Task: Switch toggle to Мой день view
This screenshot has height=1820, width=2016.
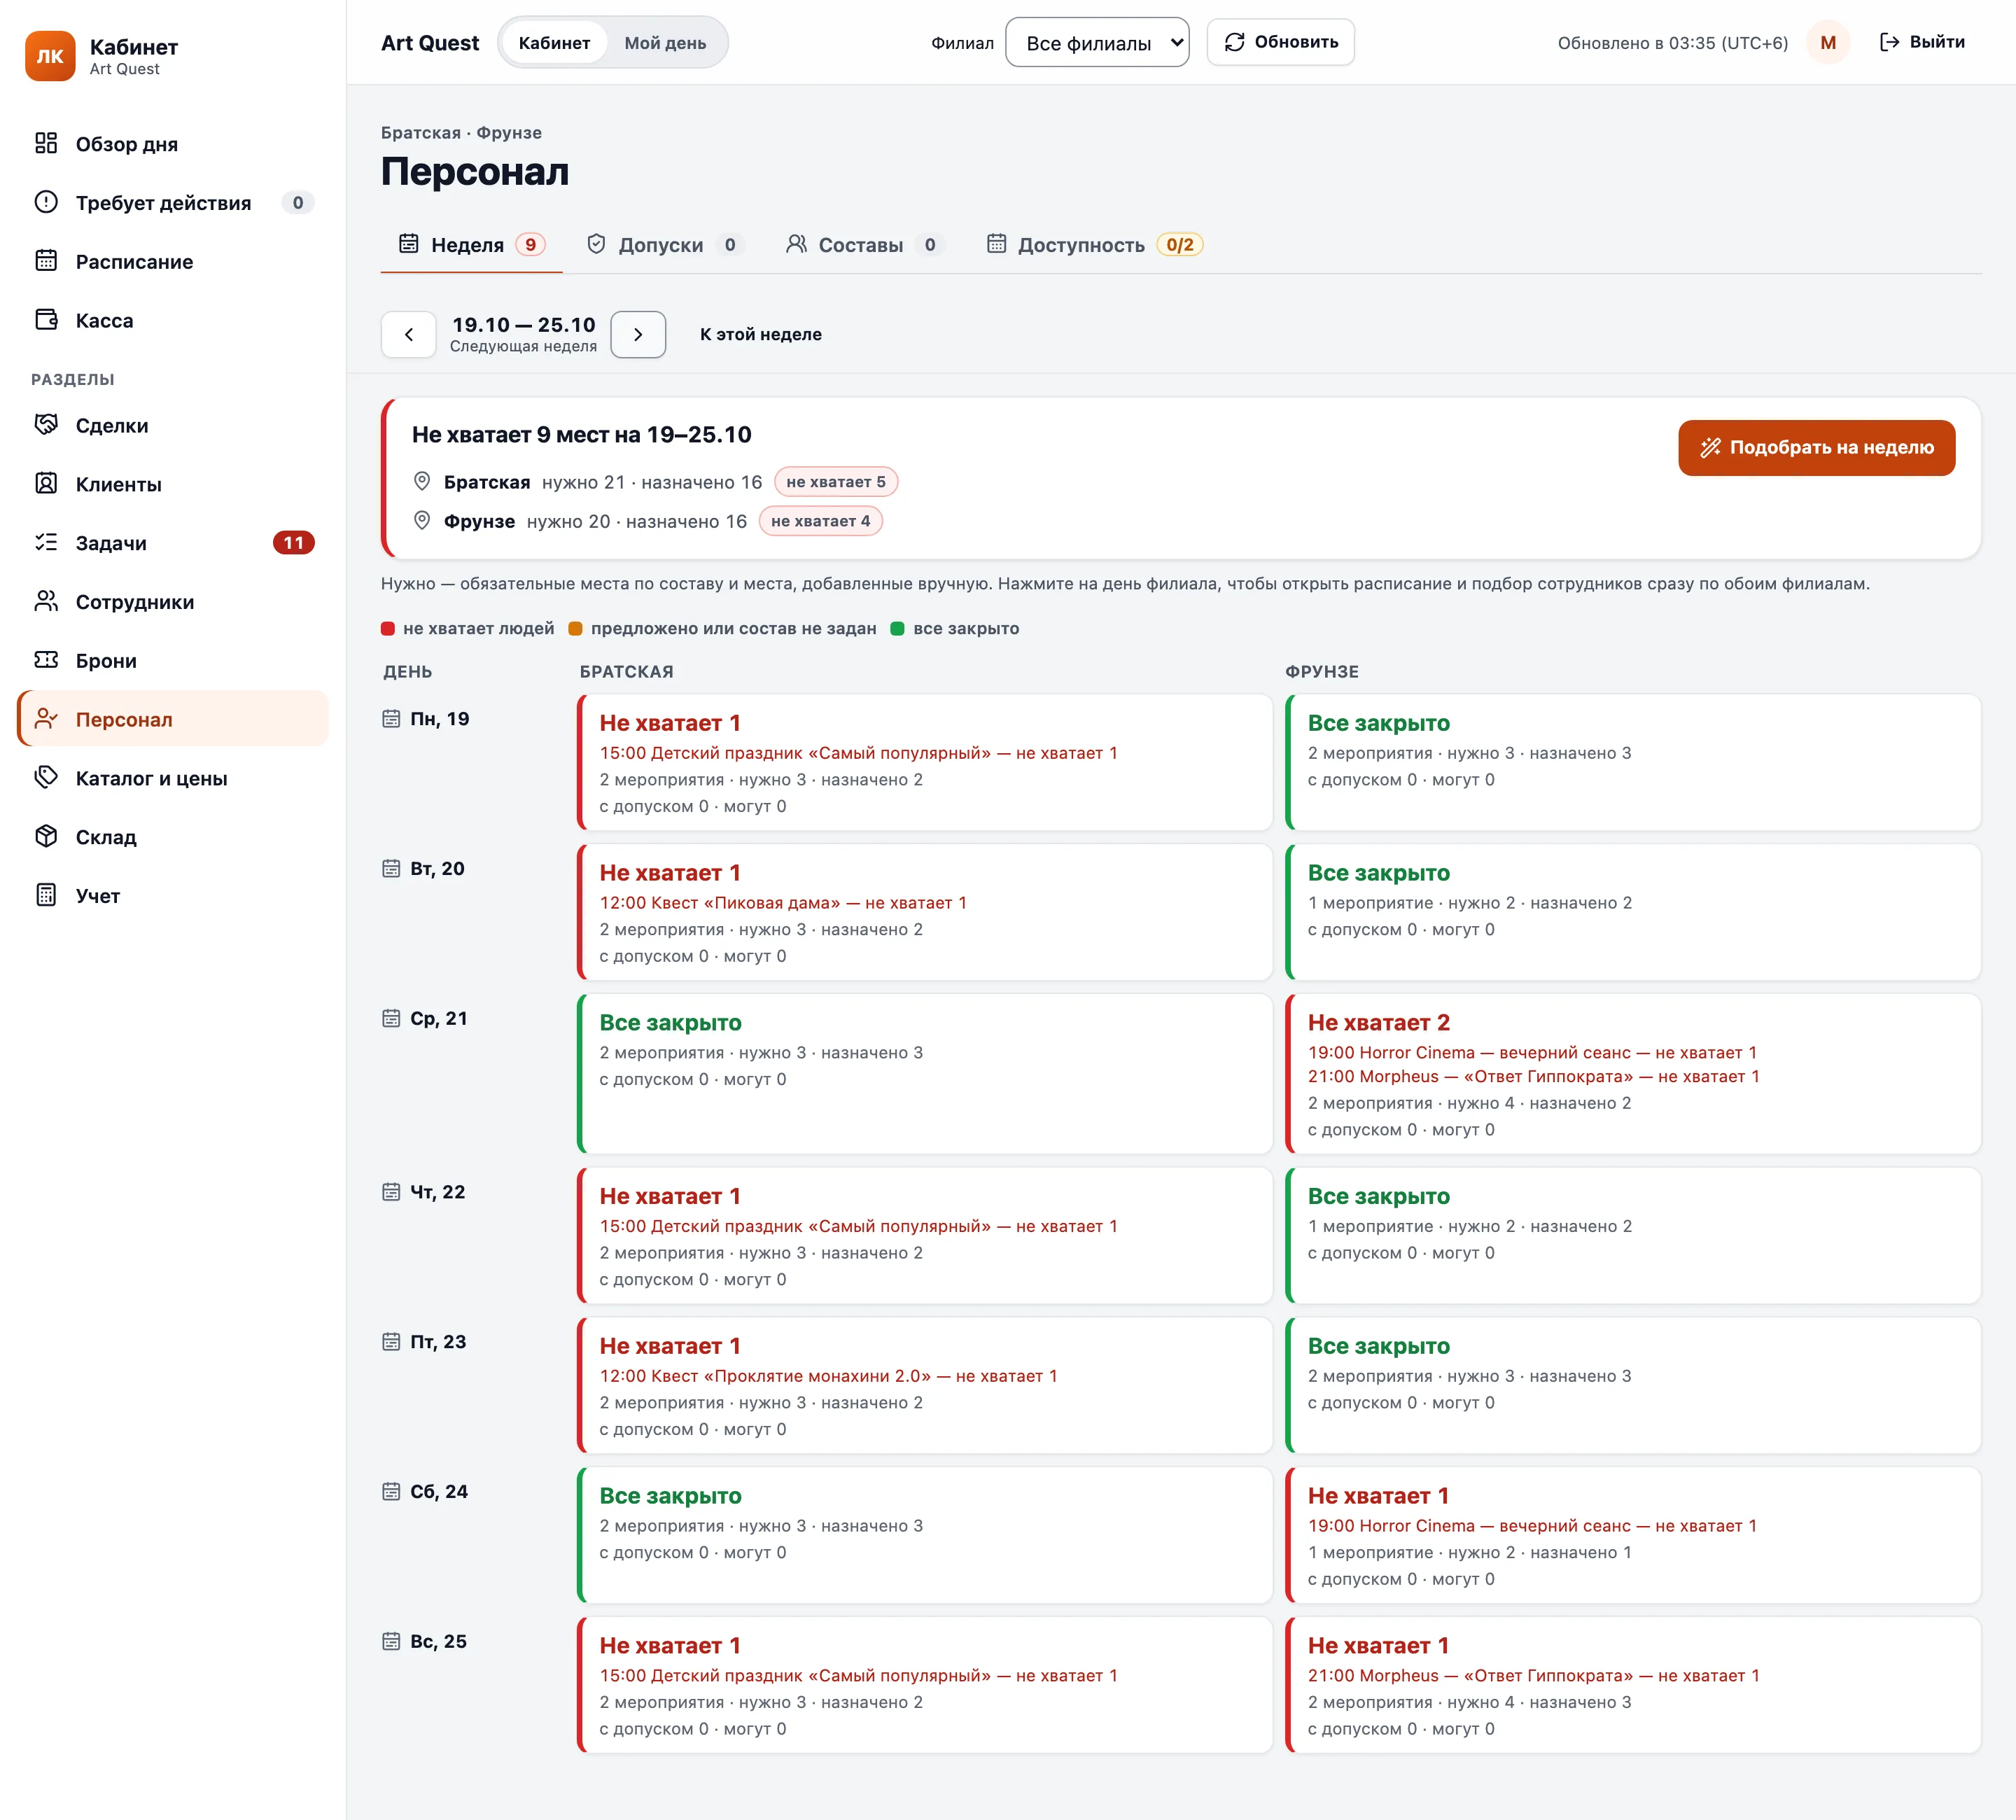Action: click(x=665, y=43)
